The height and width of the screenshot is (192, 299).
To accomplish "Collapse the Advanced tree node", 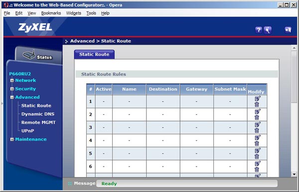I will tap(12, 97).
